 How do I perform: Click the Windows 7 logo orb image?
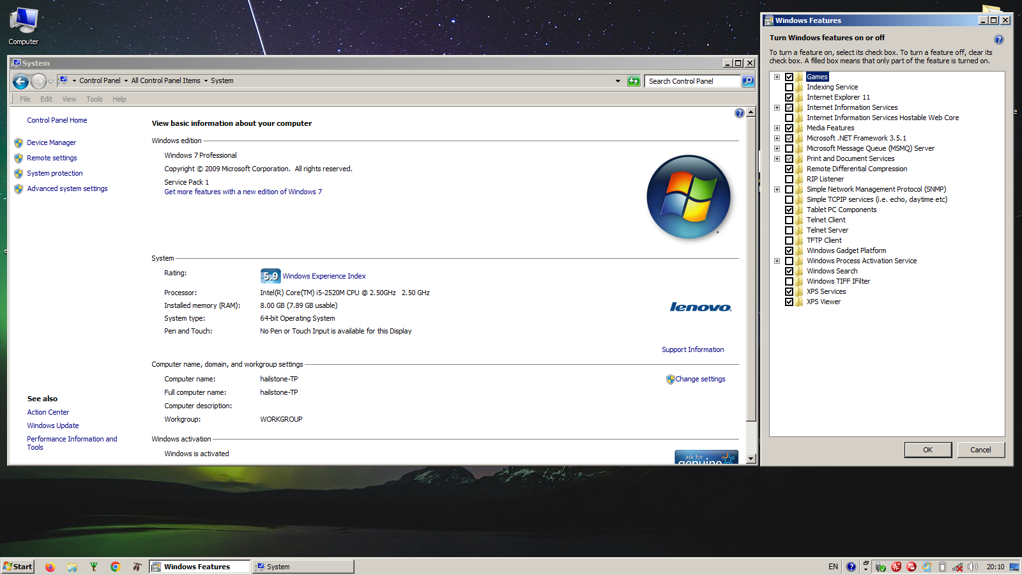689,197
